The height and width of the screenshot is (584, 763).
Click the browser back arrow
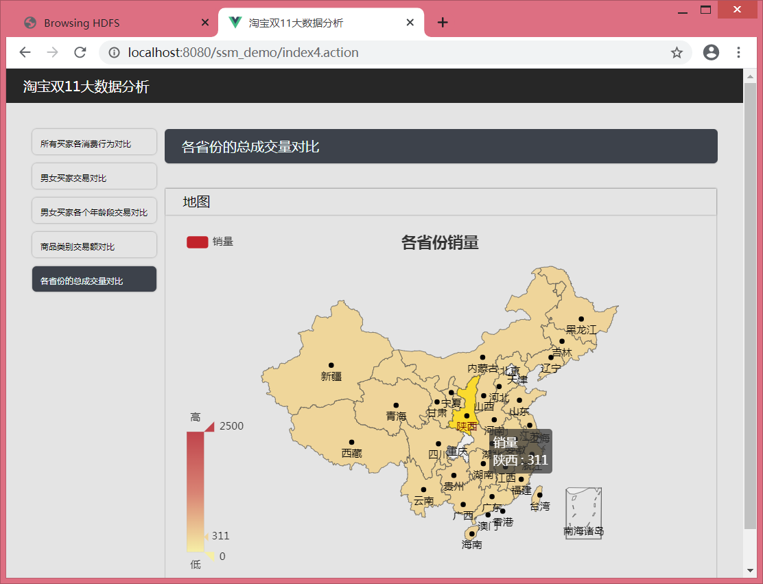[25, 52]
